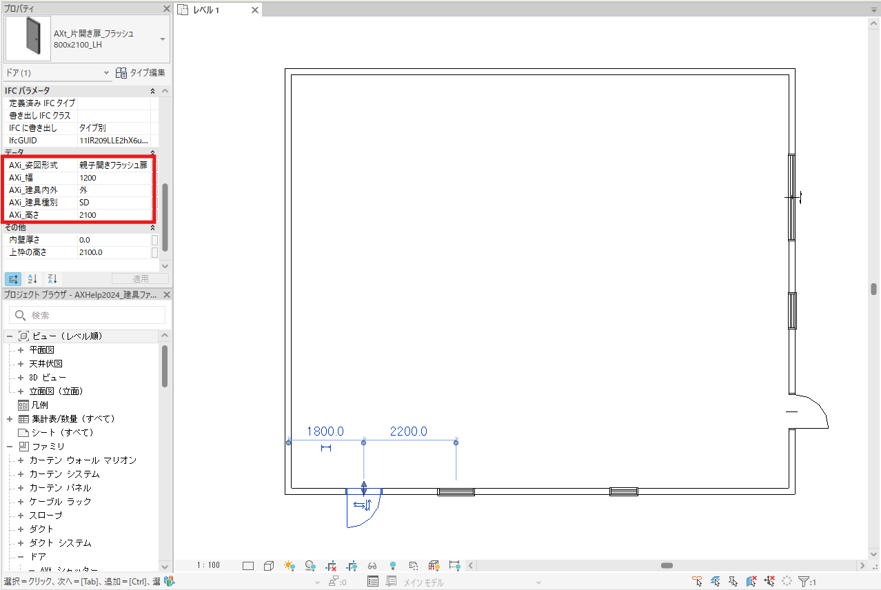Open the design options icon in status bar
This screenshot has width=881, height=590.
373,582
